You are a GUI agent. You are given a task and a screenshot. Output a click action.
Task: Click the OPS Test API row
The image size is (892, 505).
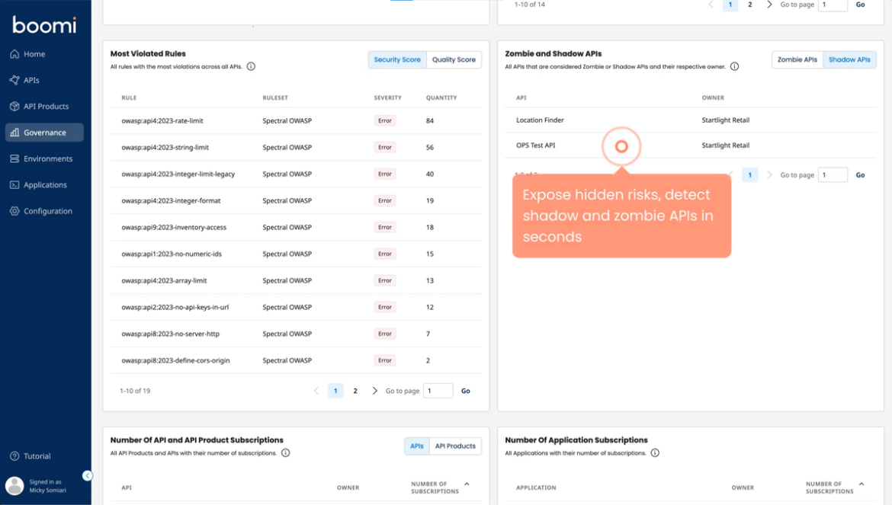coord(691,145)
